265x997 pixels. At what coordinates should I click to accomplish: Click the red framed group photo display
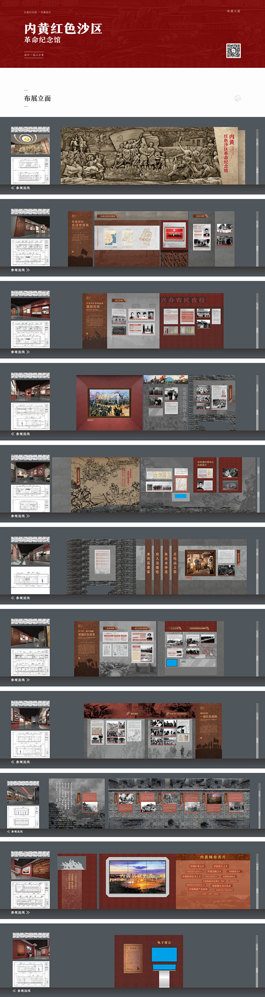(x=174, y=236)
